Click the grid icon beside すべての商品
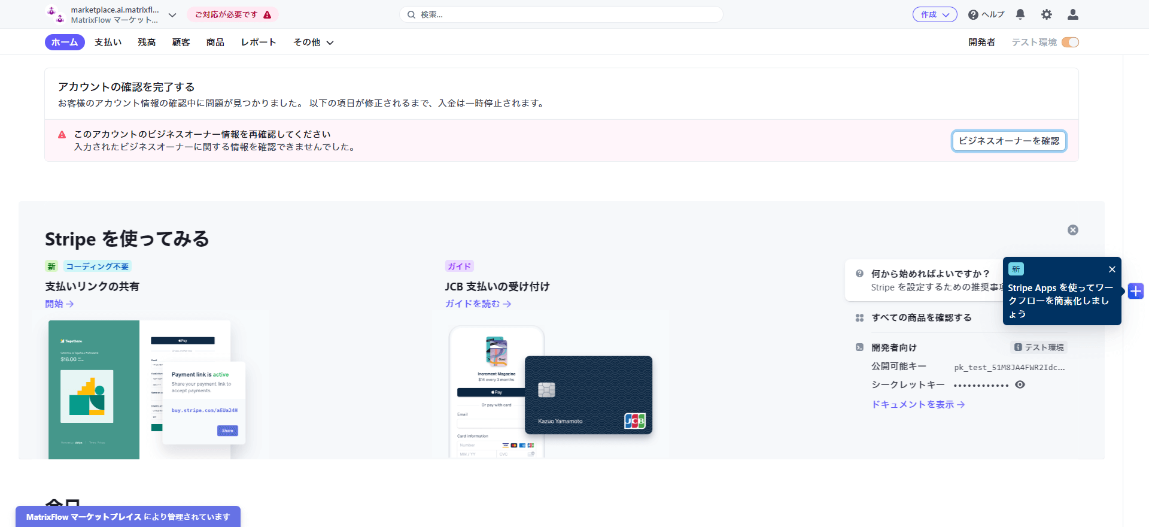The height and width of the screenshot is (527, 1149). tap(859, 318)
